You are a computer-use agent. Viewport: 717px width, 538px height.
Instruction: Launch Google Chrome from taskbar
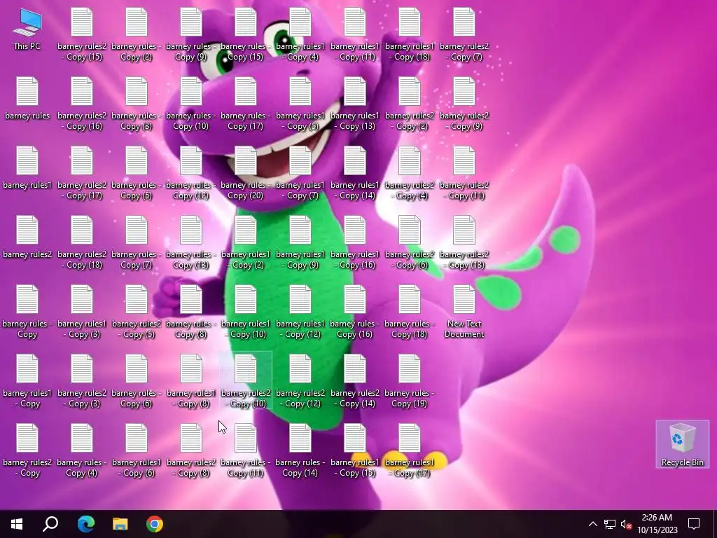click(x=155, y=524)
